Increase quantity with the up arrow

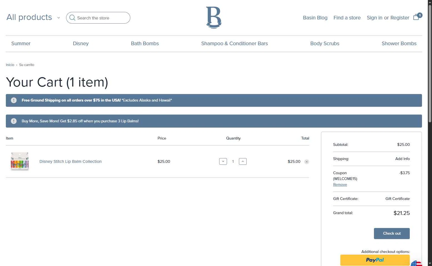point(243,161)
